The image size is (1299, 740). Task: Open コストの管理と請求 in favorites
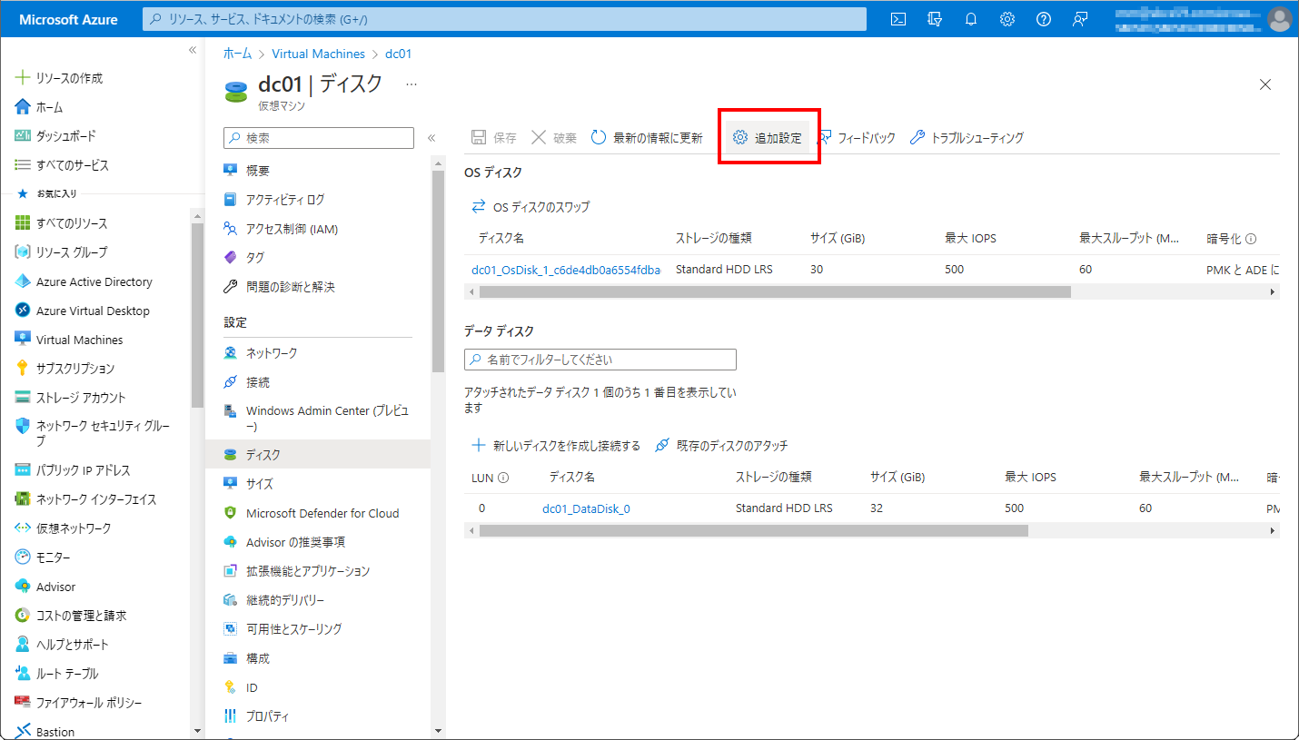tap(81, 616)
